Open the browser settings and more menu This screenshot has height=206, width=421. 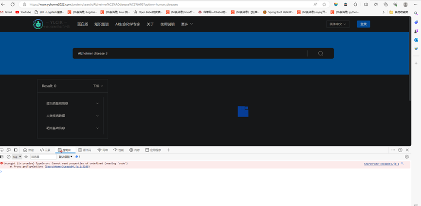[x=416, y=4]
